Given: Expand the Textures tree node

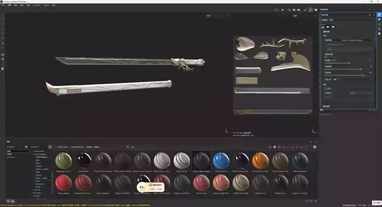Looking at the screenshot, I should tap(33, 190).
